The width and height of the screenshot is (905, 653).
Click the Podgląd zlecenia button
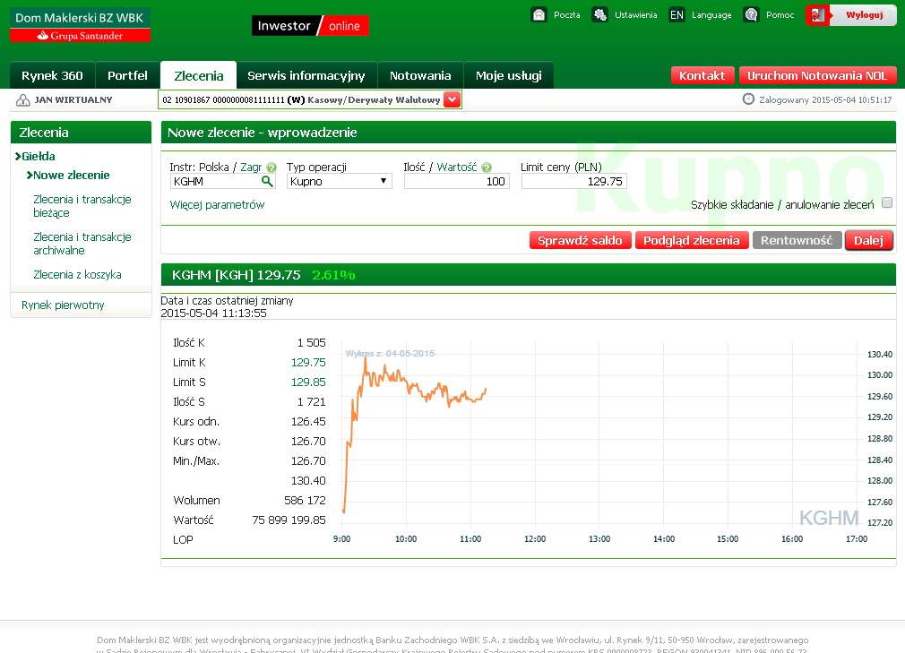click(692, 241)
